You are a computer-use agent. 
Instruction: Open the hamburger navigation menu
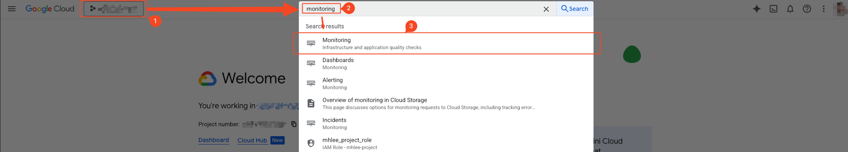coord(12,9)
